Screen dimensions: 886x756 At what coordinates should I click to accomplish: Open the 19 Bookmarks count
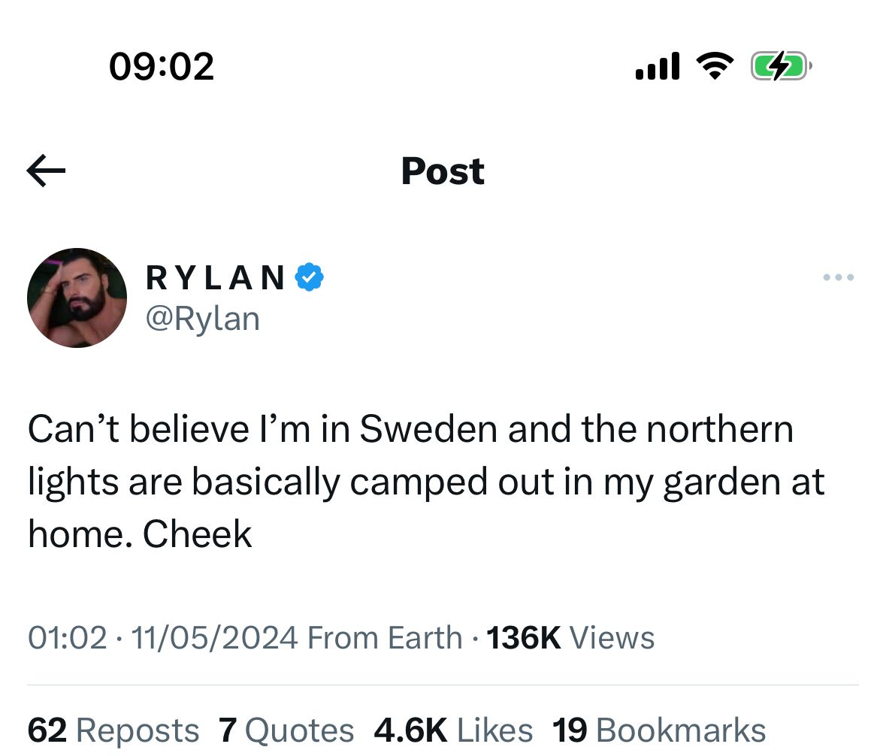(659, 730)
